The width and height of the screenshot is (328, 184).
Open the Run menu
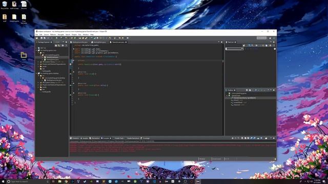point(80,35)
